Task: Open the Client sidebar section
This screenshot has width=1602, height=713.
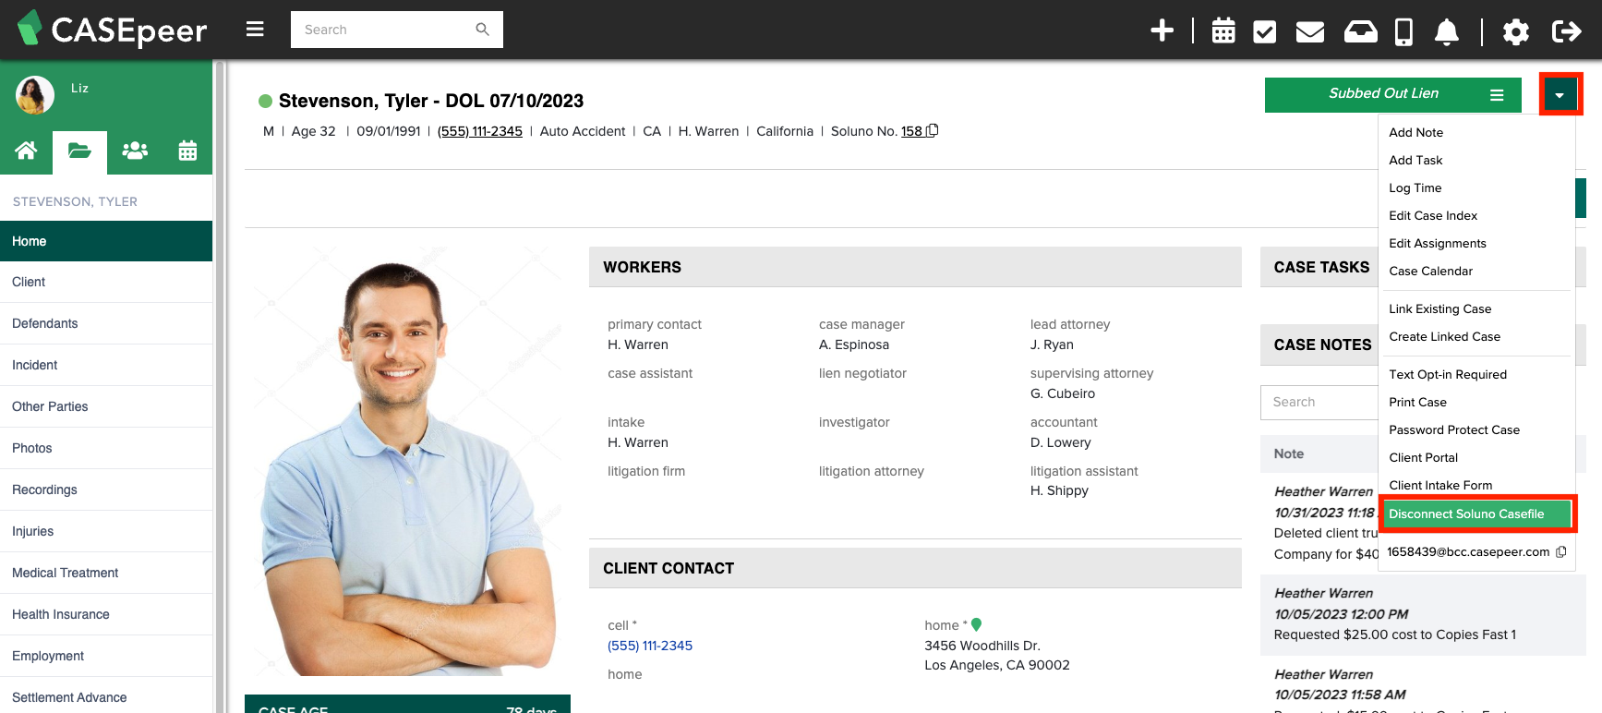Action: click(x=106, y=282)
